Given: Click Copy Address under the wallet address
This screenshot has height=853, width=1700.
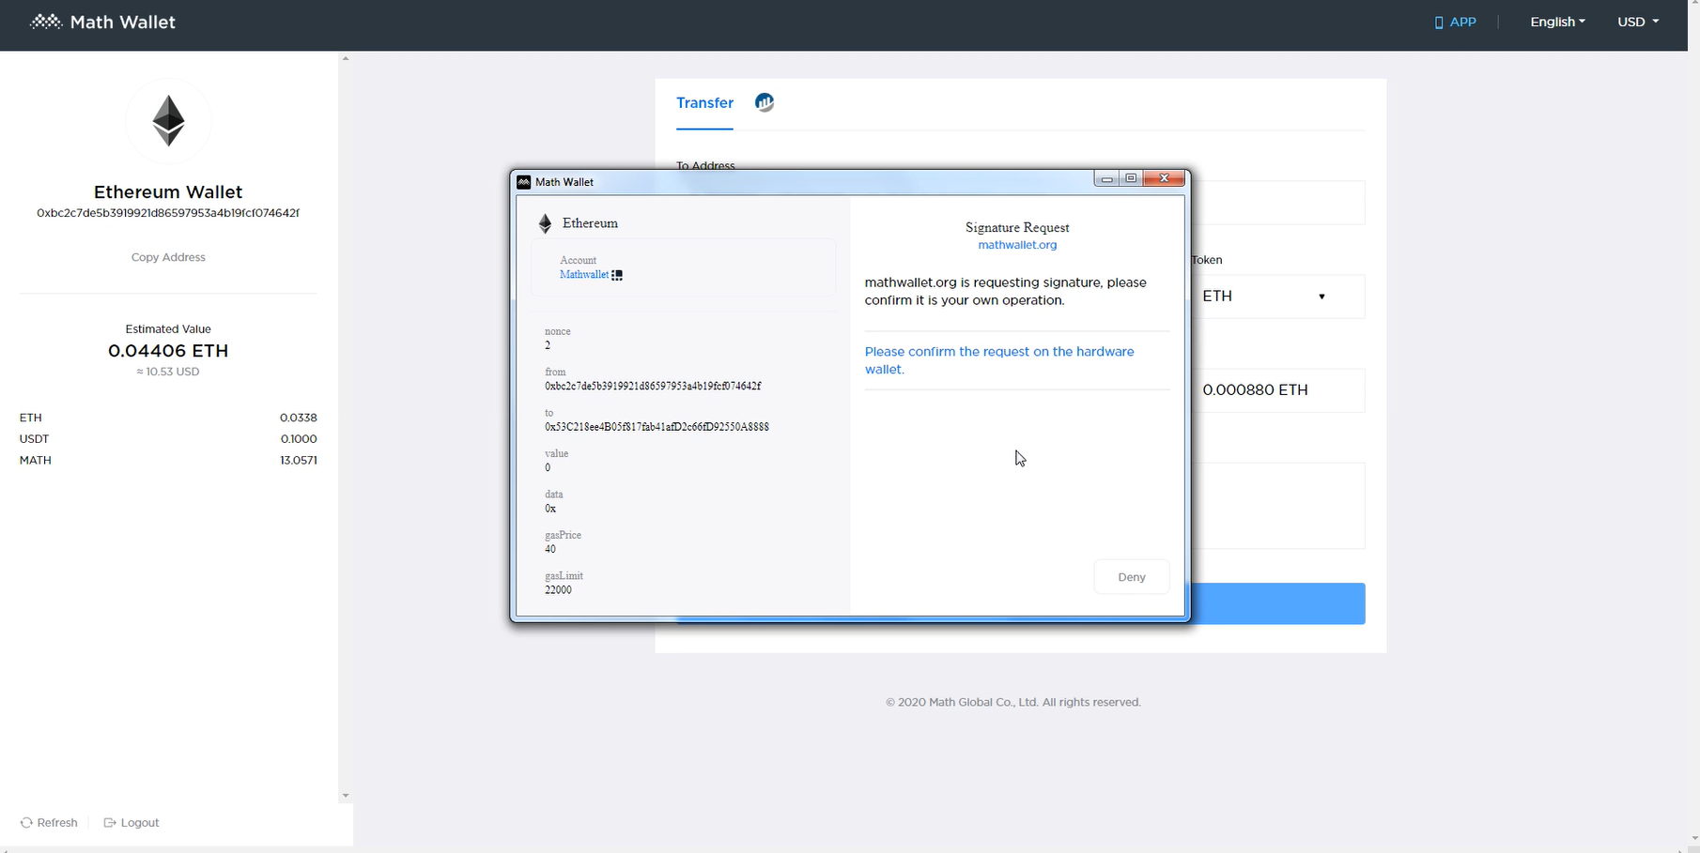Looking at the screenshot, I should point(168,256).
